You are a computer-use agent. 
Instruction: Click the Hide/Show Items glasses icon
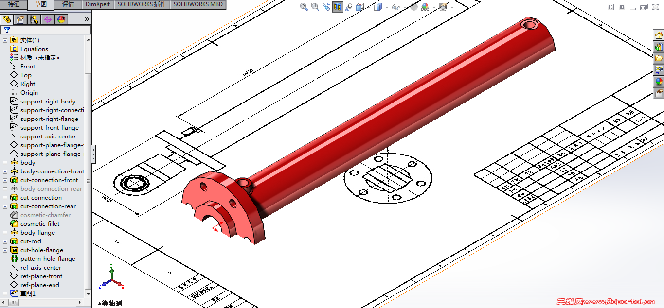[395, 7]
